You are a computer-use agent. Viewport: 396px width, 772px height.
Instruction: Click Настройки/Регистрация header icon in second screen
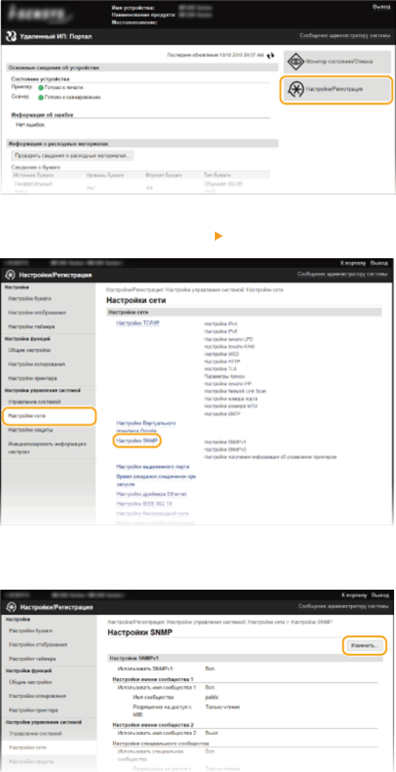[10, 274]
